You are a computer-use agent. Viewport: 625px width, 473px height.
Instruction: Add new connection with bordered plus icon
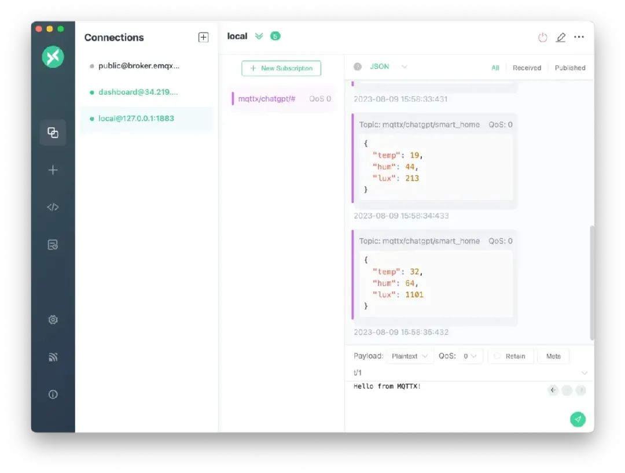(203, 38)
